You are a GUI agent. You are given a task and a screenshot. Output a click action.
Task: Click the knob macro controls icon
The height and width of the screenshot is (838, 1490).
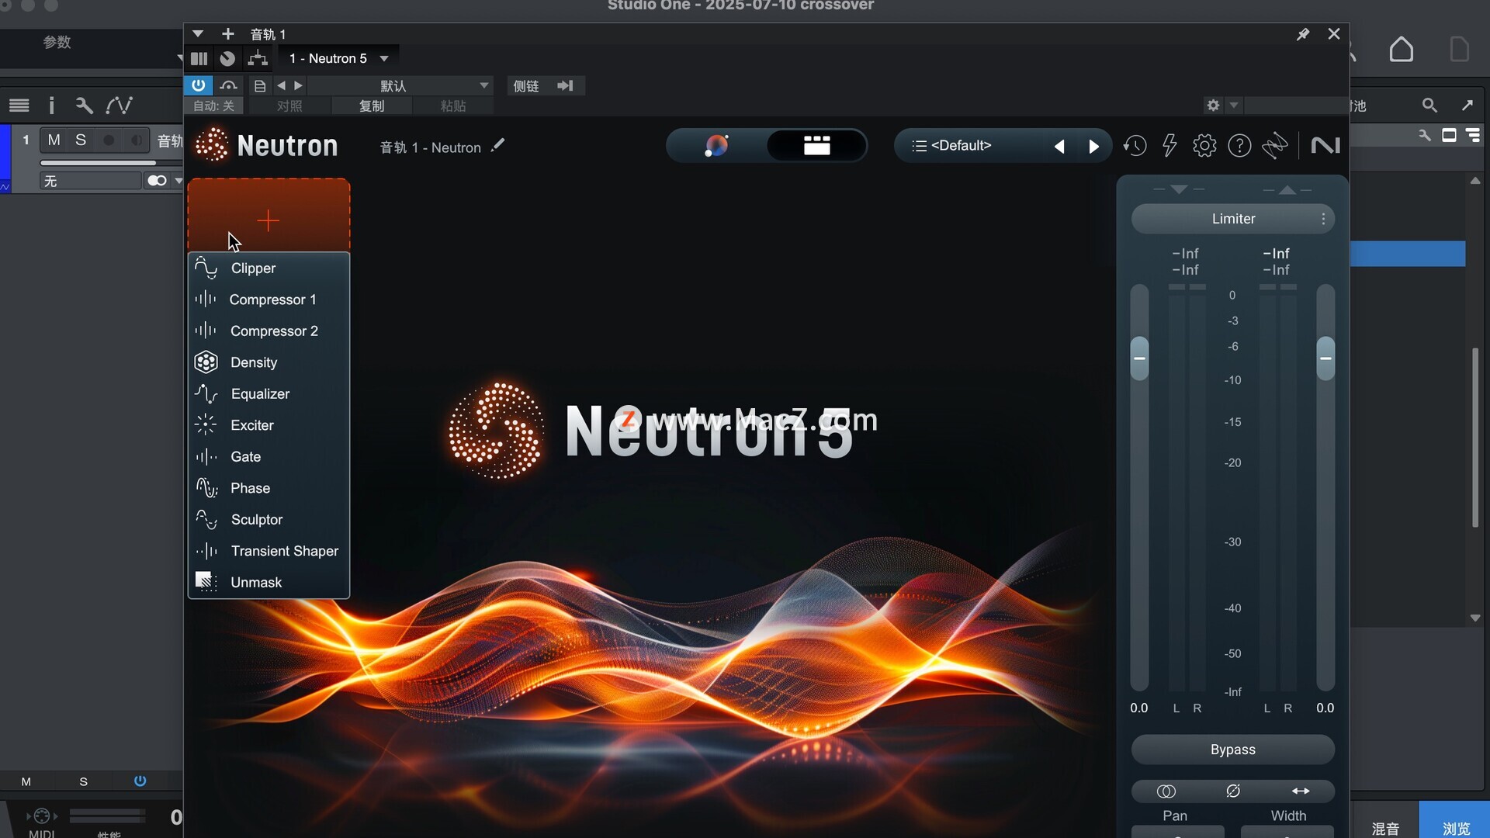[x=227, y=58]
